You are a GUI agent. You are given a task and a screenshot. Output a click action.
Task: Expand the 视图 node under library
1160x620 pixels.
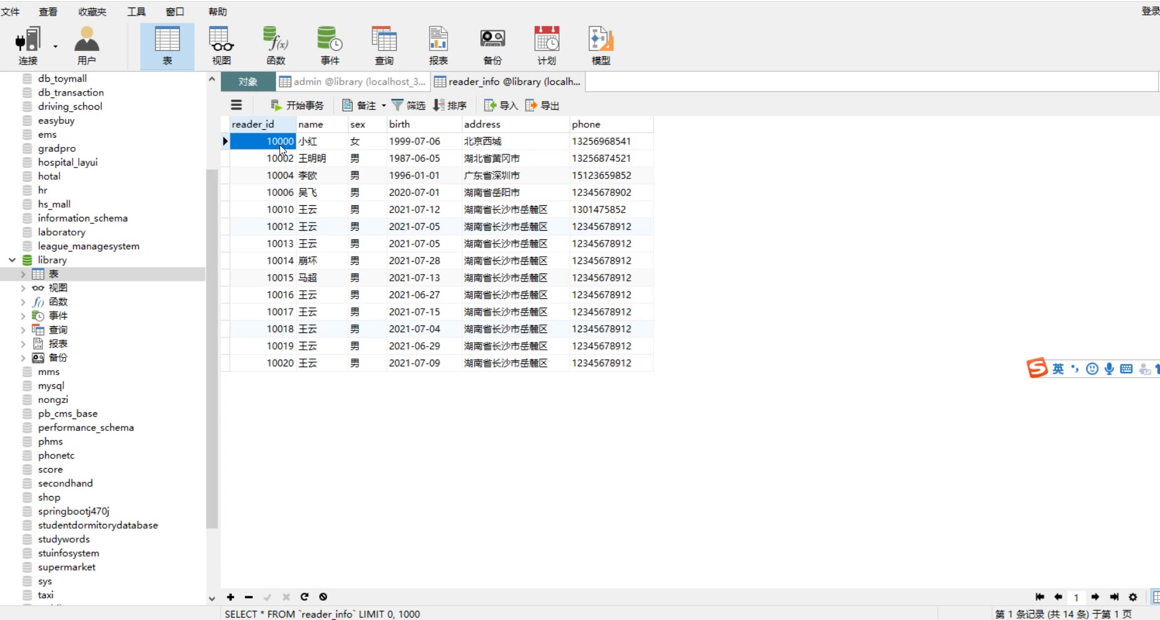coord(23,288)
